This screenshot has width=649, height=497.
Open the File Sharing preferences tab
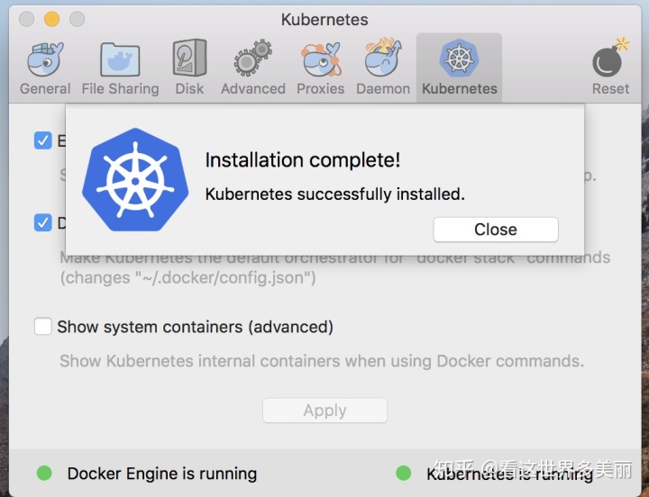[120, 68]
